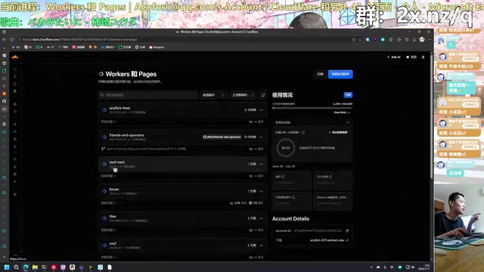The image size is (484, 272).
Task: Click the acofork-679.workers.dev subdomain
Action: point(327,240)
